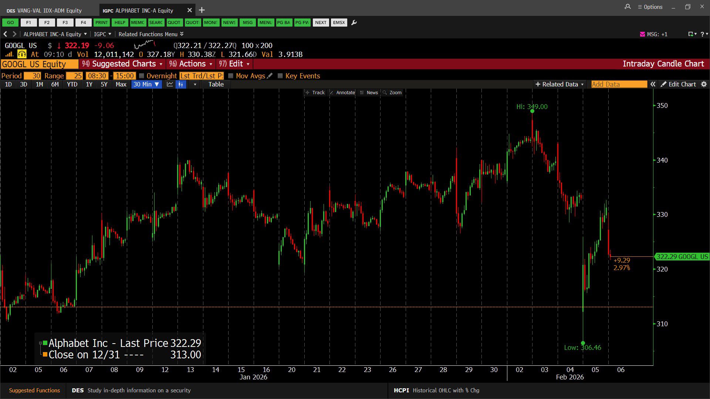Activate the Track crosshair tool

(315, 92)
